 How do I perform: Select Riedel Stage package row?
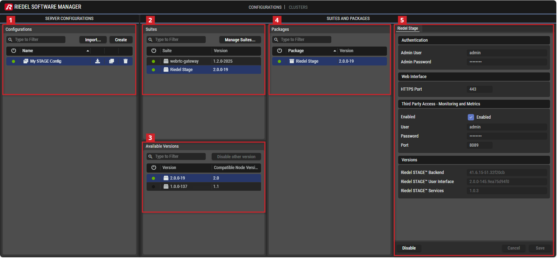330,61
